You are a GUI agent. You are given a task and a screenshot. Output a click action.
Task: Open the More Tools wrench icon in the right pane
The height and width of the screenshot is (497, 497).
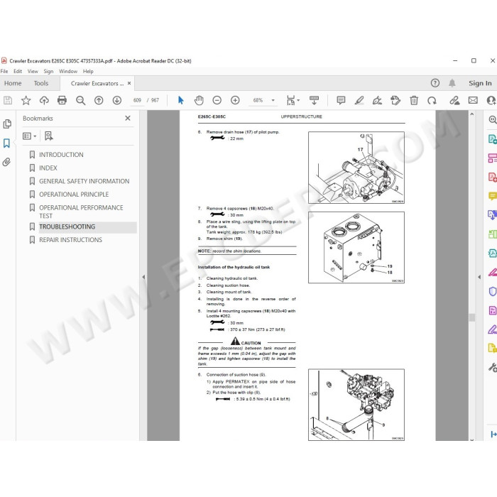pos(492,367)
